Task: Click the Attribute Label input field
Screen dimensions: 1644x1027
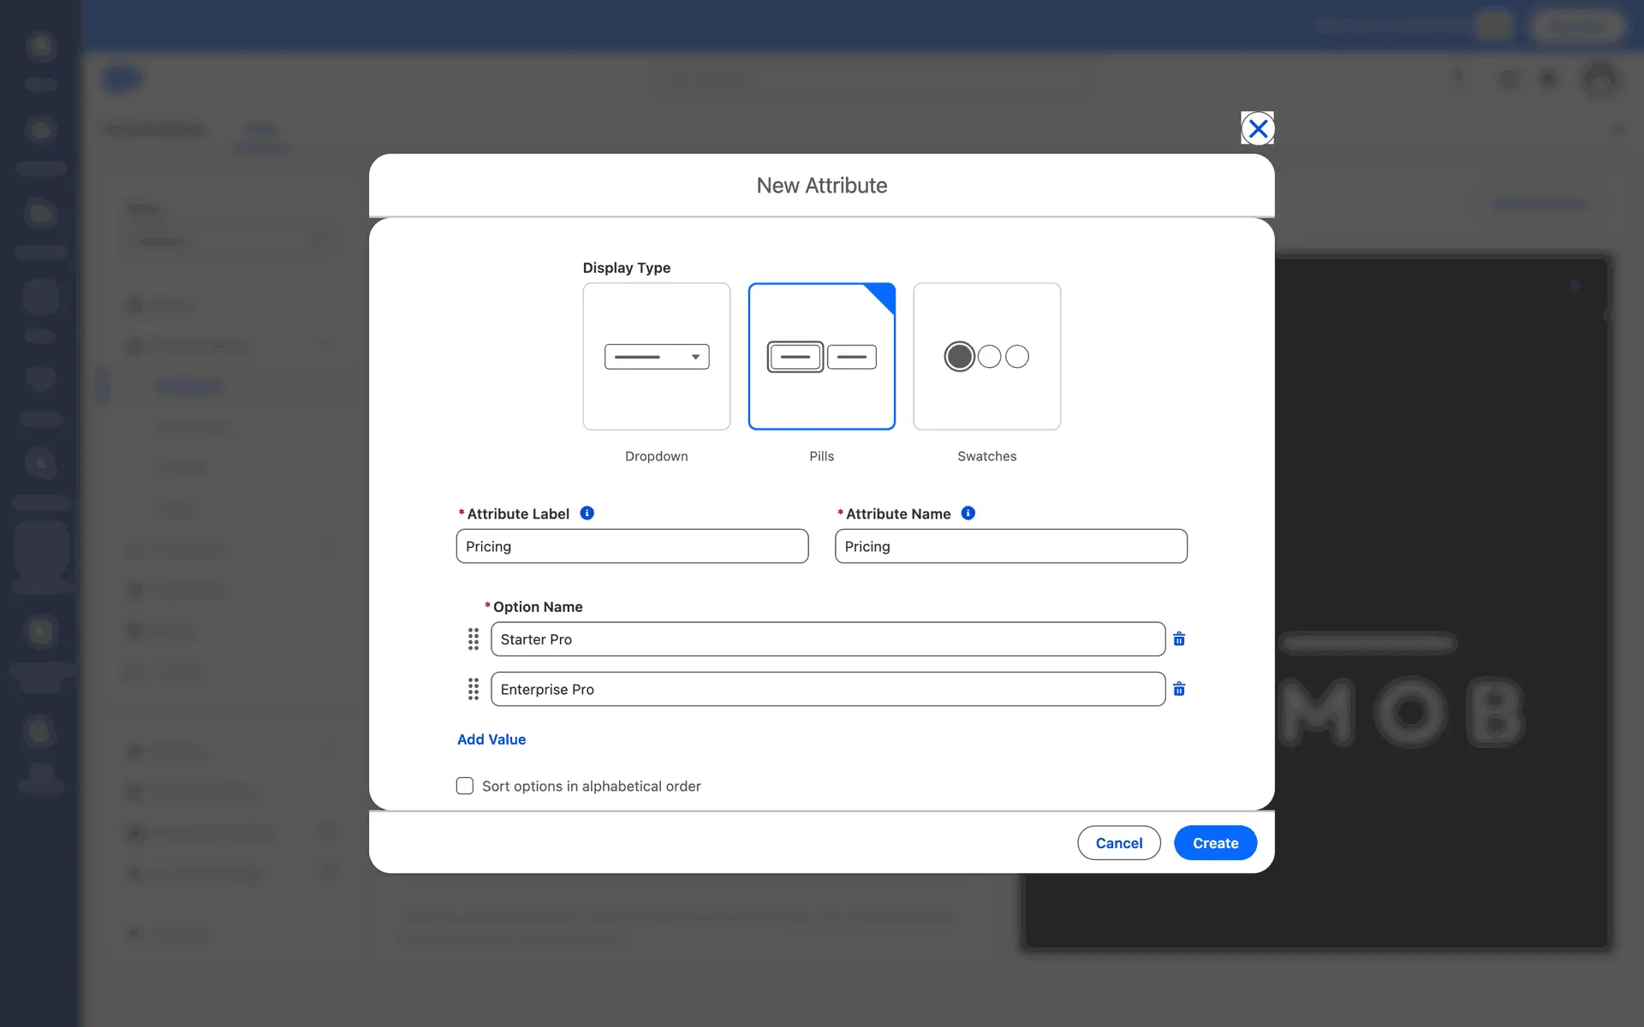Action: 632,546
